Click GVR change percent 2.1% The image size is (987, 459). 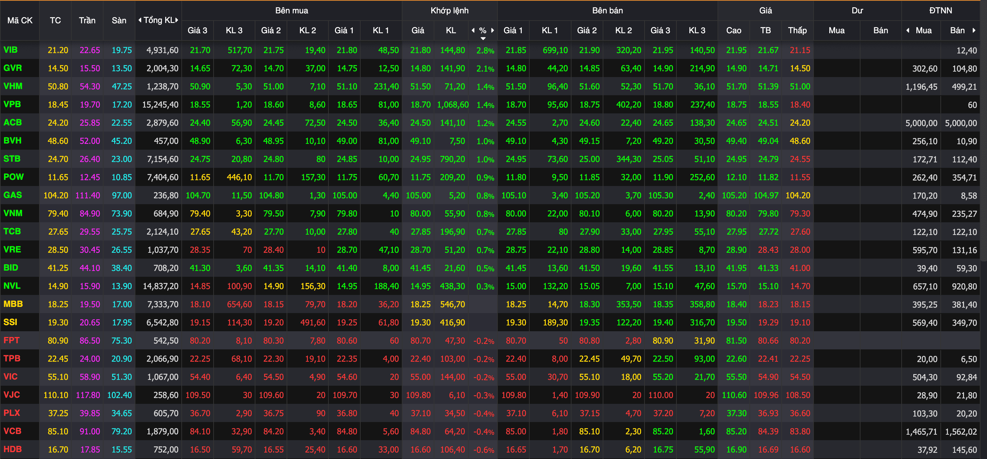point(485,69)
